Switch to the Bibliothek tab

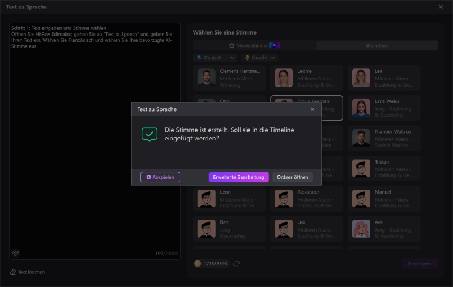click(377, 45)
